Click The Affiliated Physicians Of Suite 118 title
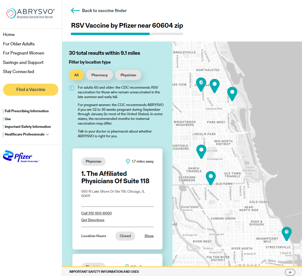This screenshot has height=276, width=302. point(115,177)
